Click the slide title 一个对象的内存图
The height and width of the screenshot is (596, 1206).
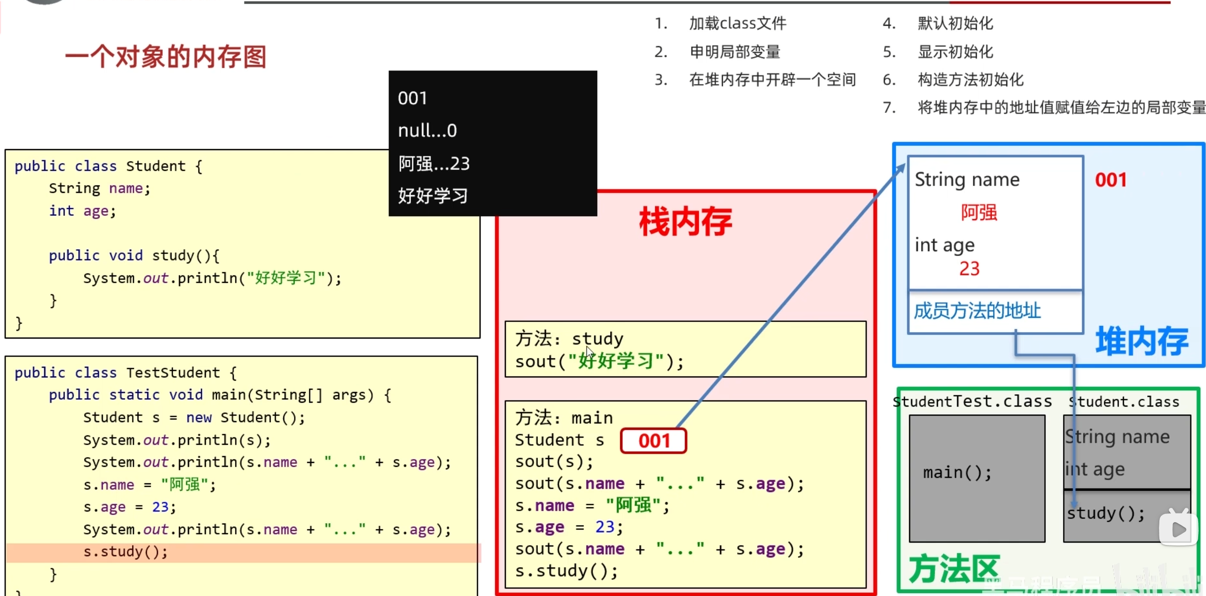point(166,57)
